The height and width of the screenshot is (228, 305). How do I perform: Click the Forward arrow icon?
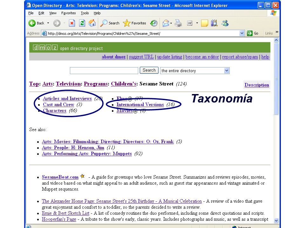click(57, 23)
